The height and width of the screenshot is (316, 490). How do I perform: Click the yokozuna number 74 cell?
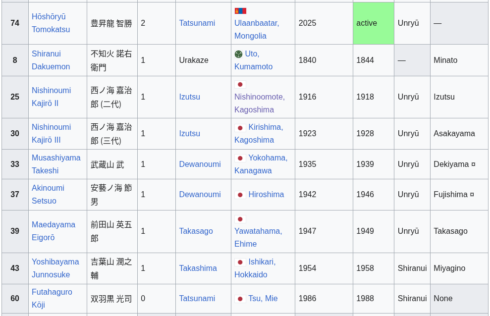click(15, 23)
